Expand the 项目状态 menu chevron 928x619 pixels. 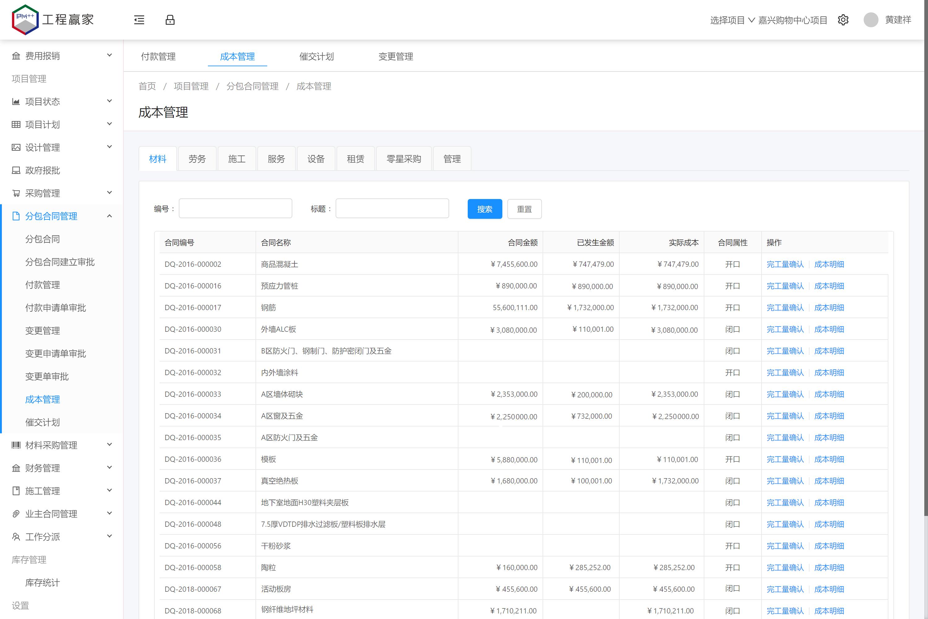coord(110,101)
